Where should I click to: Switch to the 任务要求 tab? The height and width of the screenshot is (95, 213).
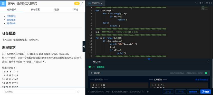12,9
